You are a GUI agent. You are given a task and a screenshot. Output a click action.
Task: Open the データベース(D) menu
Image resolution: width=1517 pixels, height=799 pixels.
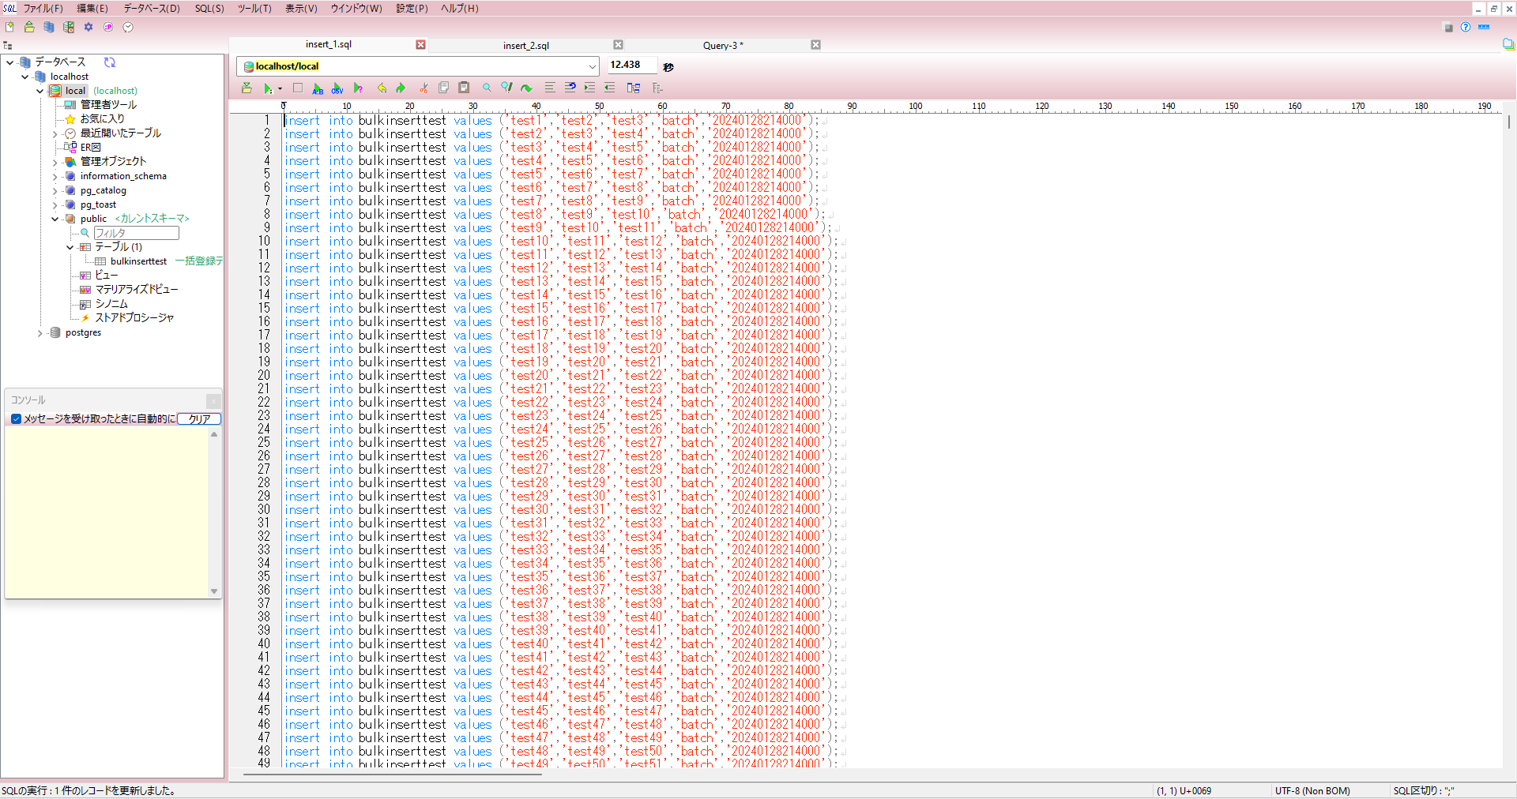click(x=151, y=9)
